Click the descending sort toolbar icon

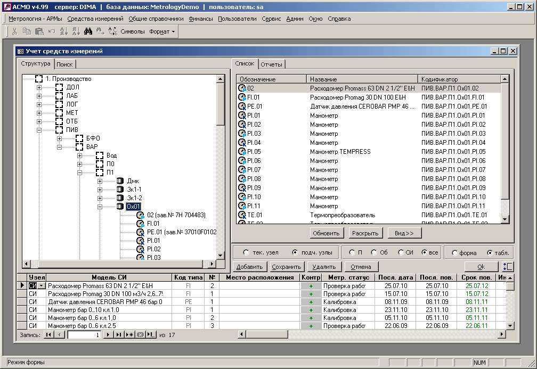click(75, 31)
